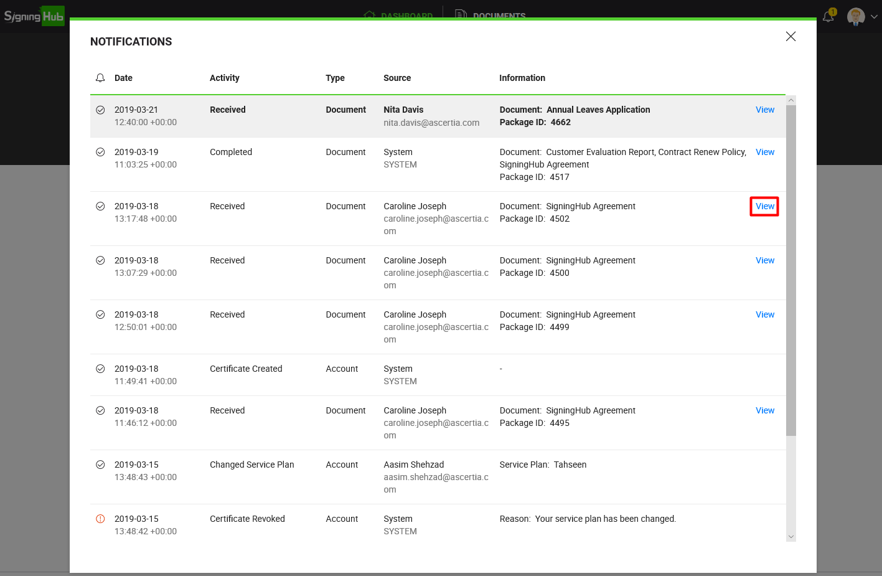View SigningHub Agreement package 4495
The width and height of the screenshot is (882, 576).
pos(765,410)
